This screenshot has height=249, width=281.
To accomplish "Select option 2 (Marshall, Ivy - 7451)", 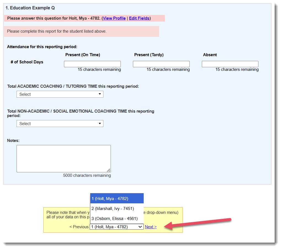I will pyautogui.click(x=117, y=209).
